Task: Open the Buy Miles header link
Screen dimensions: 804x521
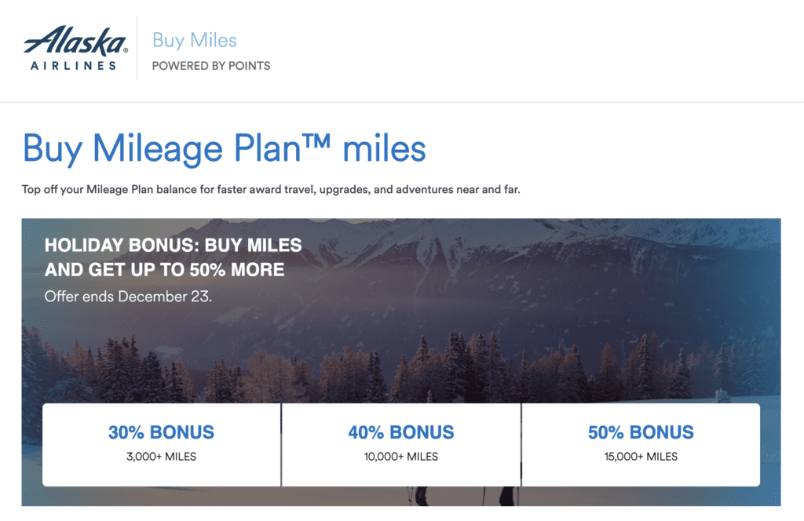Action: coord(194,40)
